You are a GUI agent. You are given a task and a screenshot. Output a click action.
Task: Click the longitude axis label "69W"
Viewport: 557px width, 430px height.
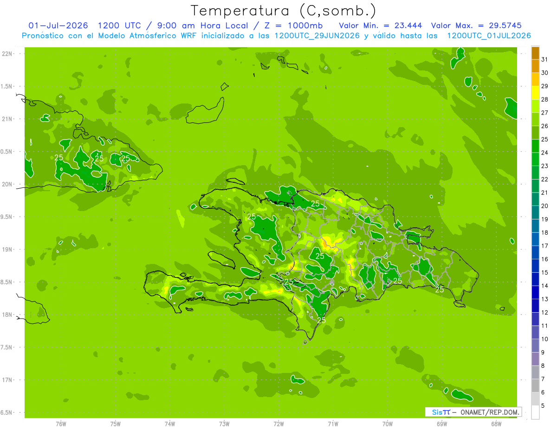click(x=442, y=424)
